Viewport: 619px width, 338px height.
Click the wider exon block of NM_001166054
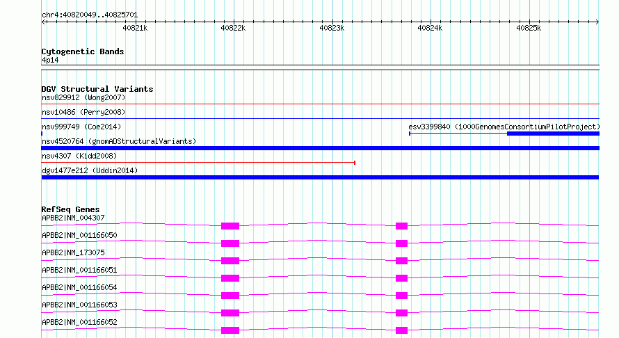(x=230, y=296)
